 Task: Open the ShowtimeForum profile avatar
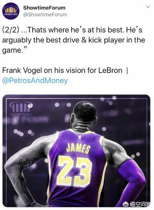[11, 11]
